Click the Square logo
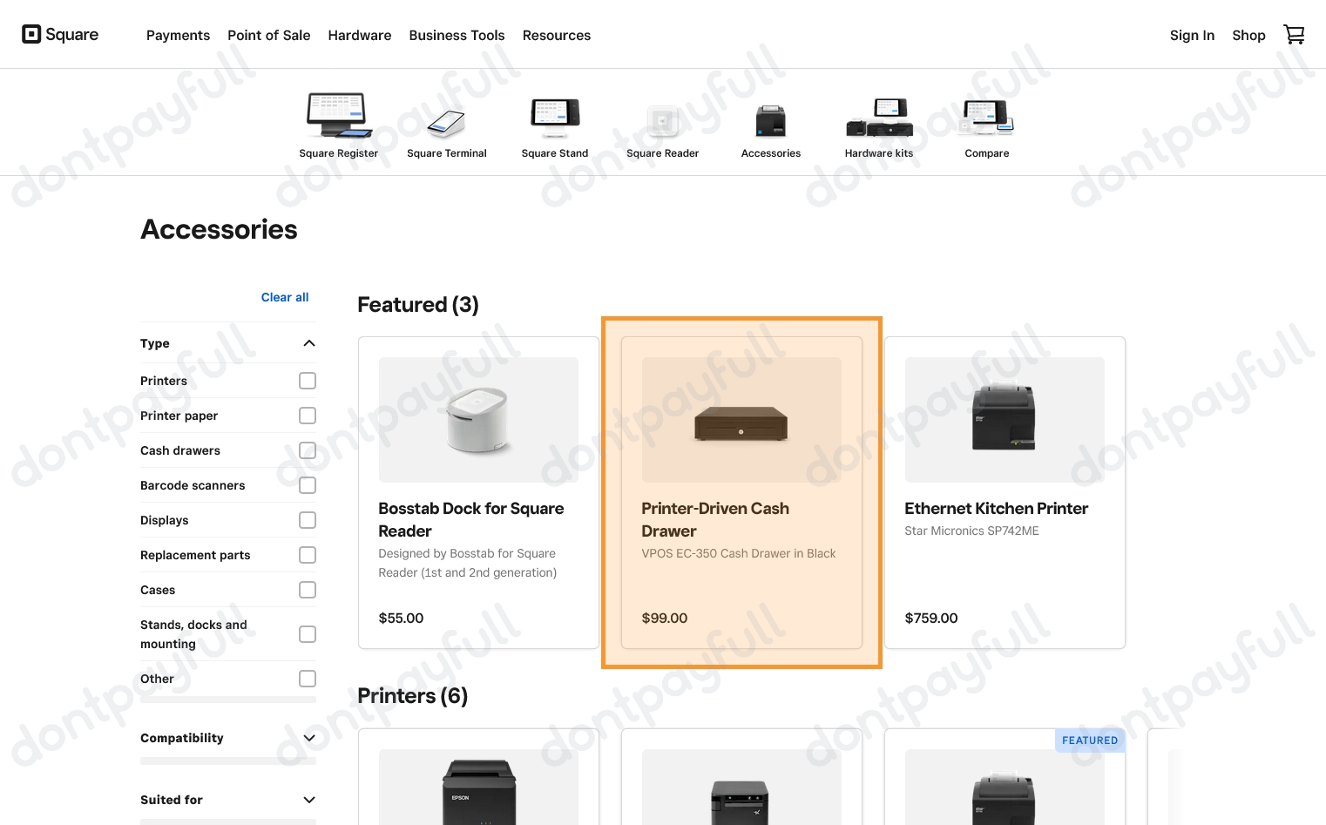The height and width of the screenshot is (825, 1326). 59,34
